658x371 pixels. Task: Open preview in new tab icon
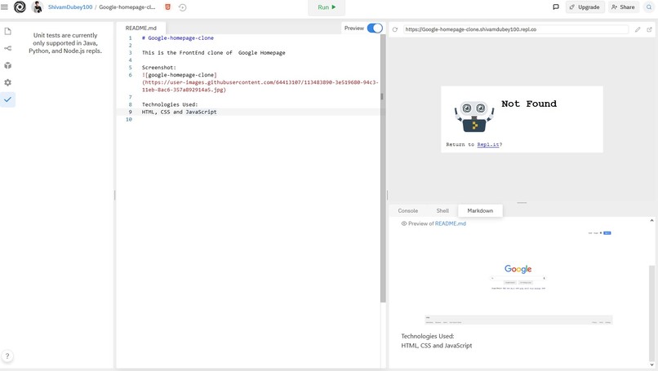(x=649, y=29)
